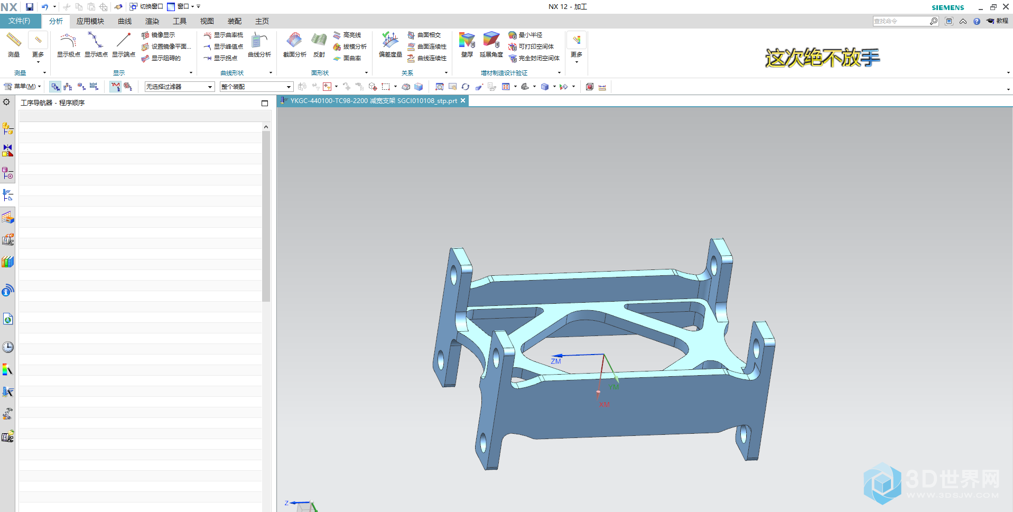The image size is (1013, 512).
Task: Open the 整个装配 scope dropdown
Action: [x=256, y=87]
